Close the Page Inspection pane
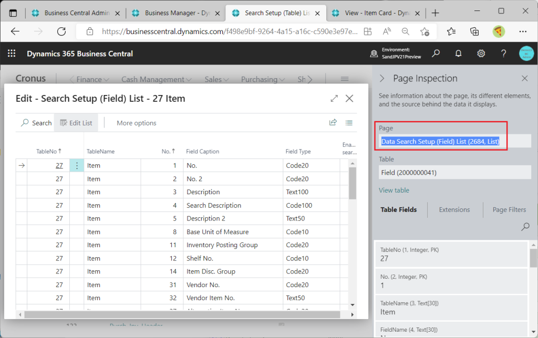Viewport: 538px width, 338px height. click(525, 78)
